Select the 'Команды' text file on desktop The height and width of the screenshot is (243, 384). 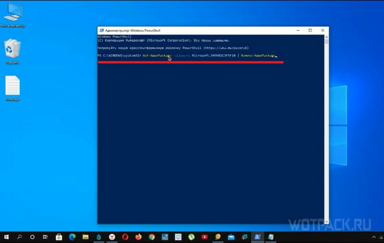[12, 88]
